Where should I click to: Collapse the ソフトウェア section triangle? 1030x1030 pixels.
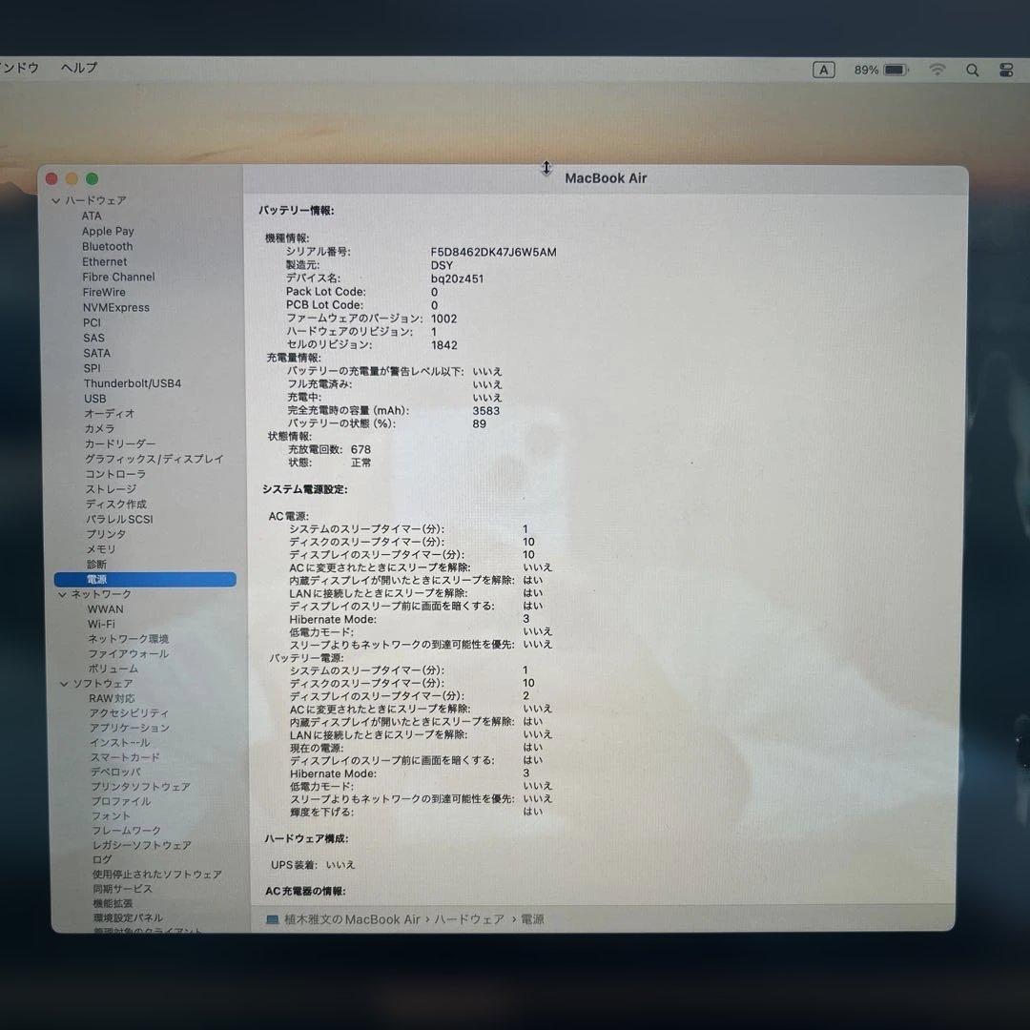pyautogui.click(x=63, y=683)
